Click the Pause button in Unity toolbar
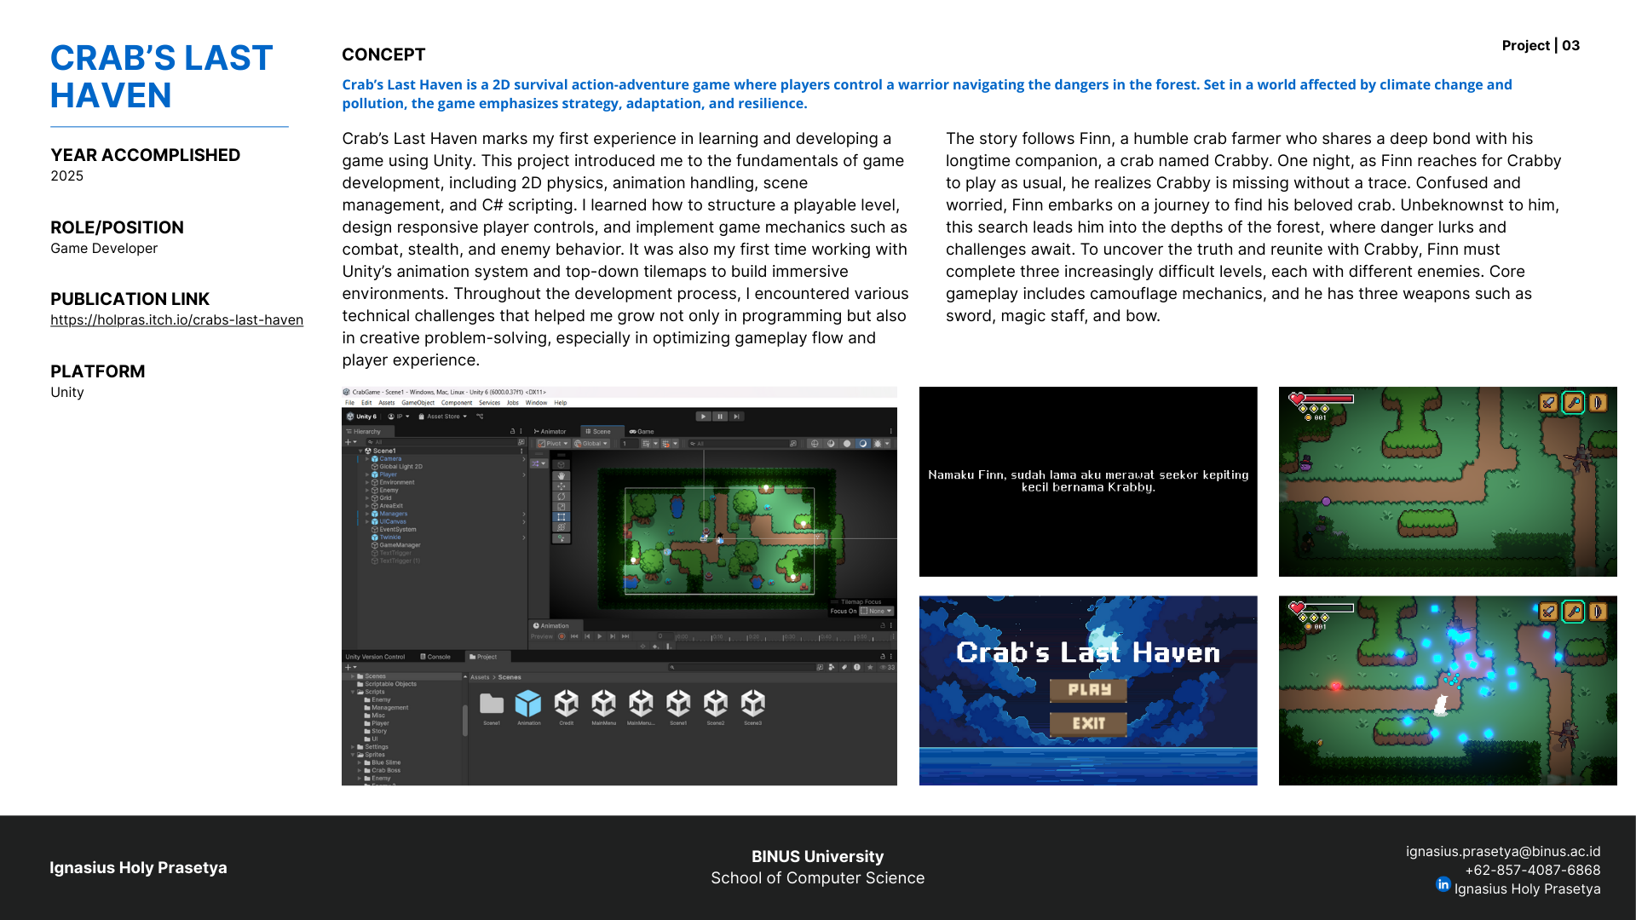This screenshot has width=1636, height=920. click(720, 417)
